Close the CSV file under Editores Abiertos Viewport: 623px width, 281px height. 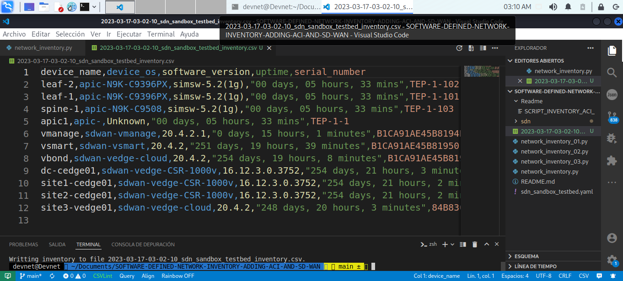[x=520, y=81]
